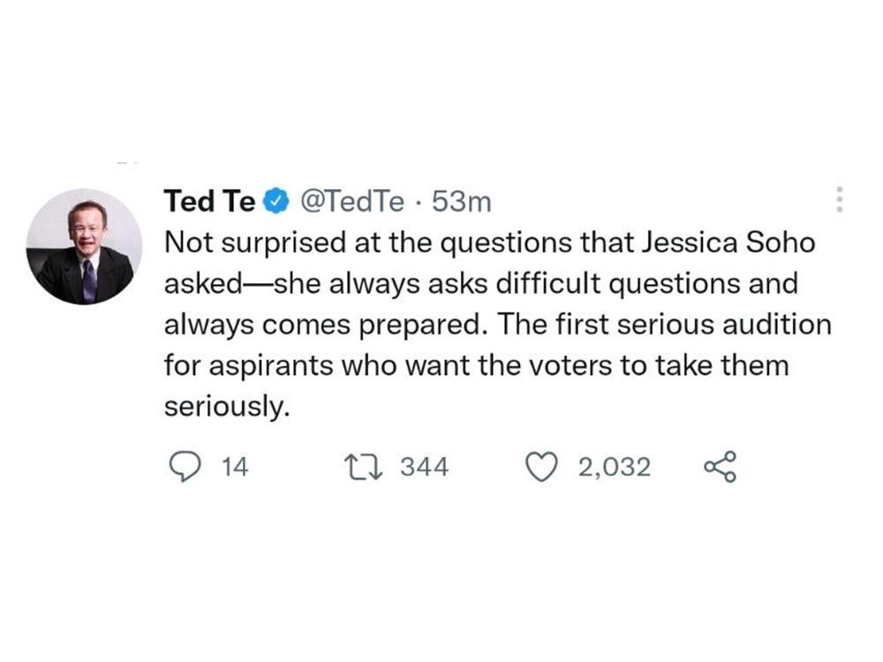Click the blue verified badge

click(277, 203)
